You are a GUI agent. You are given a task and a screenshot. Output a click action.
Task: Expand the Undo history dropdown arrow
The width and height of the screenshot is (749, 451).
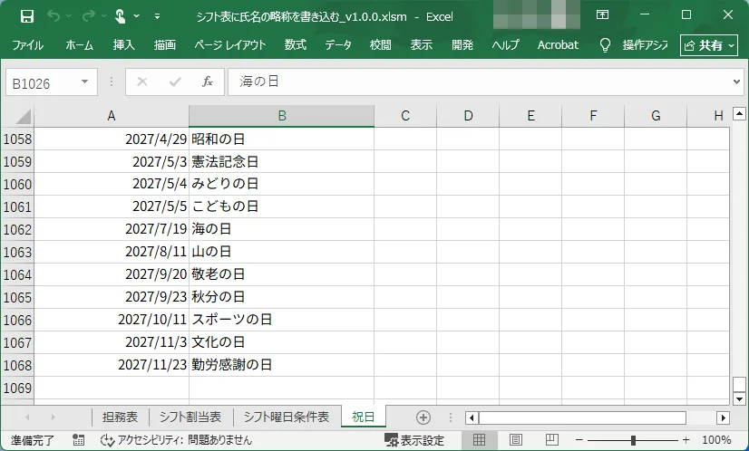point(69,16)
